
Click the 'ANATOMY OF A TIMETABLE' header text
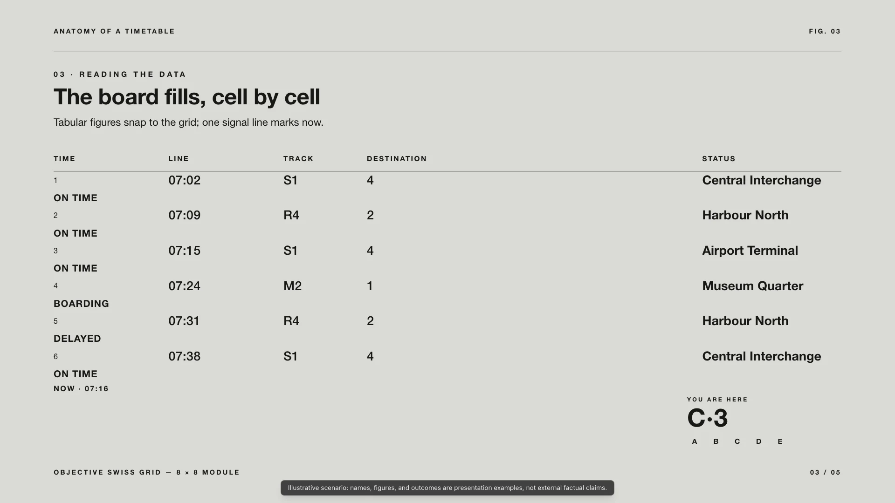[114, 31]
